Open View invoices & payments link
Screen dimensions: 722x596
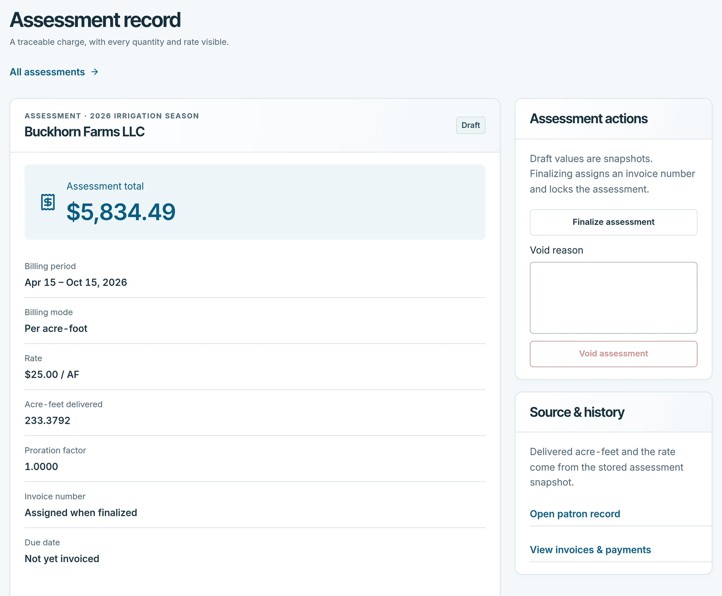[x=590, y=550]
